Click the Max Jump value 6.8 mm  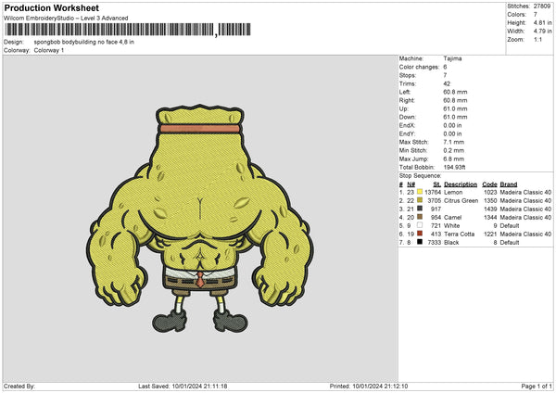[x=454, y=158]
